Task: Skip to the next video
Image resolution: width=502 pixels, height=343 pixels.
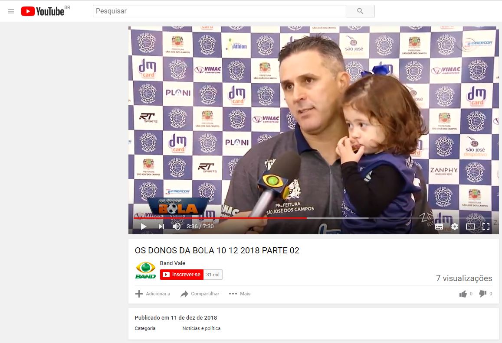Action: (161, 226)
